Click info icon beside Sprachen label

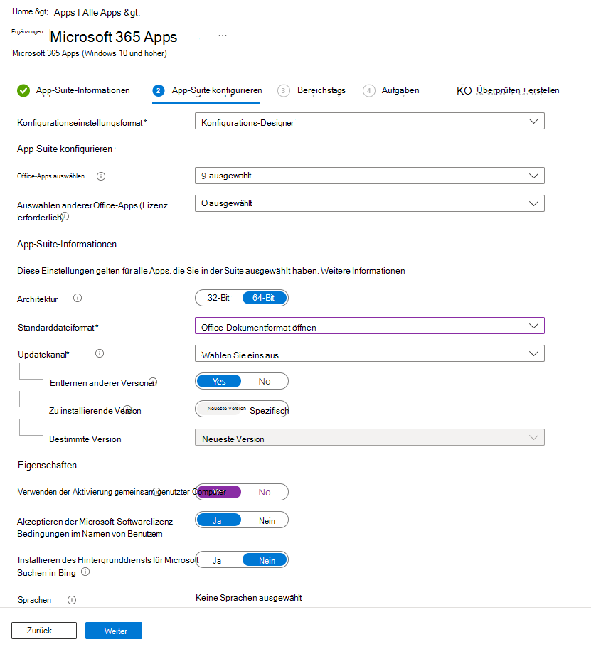72,600
